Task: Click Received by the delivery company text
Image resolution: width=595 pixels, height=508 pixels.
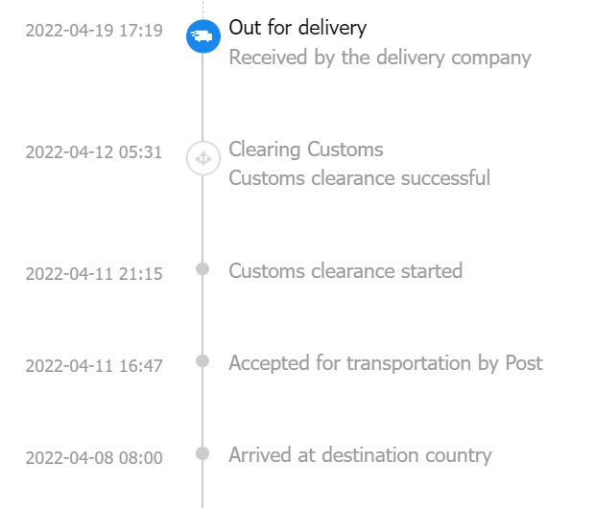Action: tap(379, 58)
